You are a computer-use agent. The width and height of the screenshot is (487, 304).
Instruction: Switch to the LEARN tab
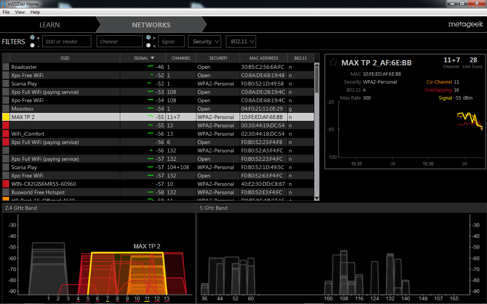[x=49, y=25]
